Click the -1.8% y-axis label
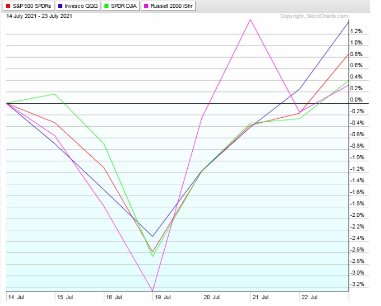The height and width of the screenshot is (306, 381). click(357, 203)
